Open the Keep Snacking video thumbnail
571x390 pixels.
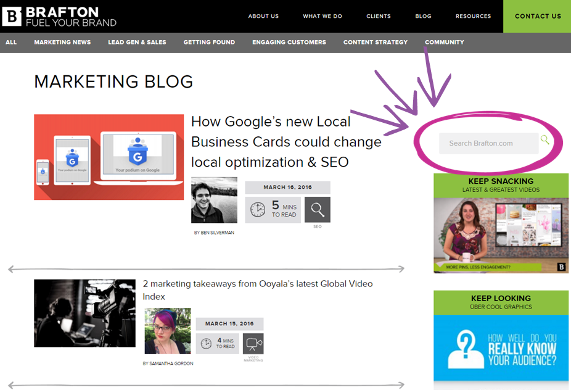coord(501,234)
